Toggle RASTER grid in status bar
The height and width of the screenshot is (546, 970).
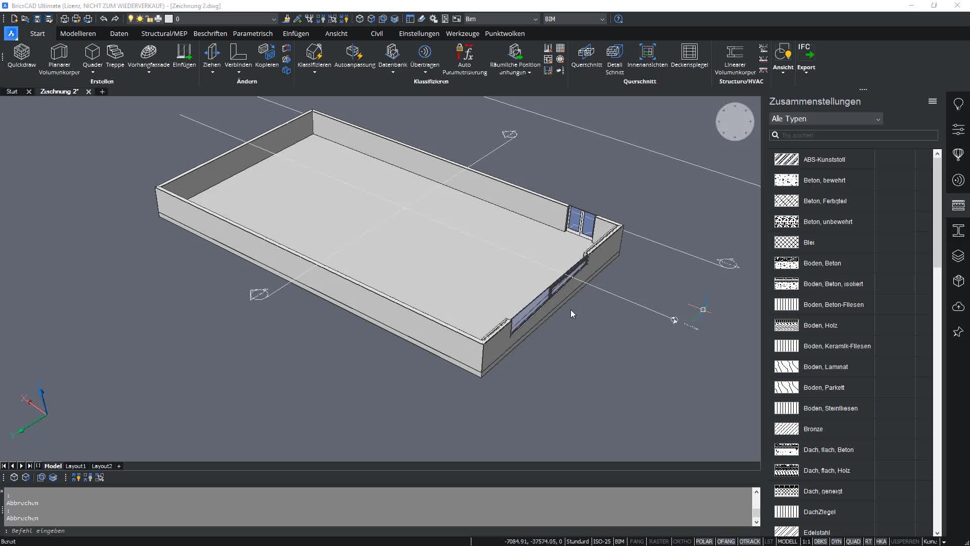[x=659, y=541]
